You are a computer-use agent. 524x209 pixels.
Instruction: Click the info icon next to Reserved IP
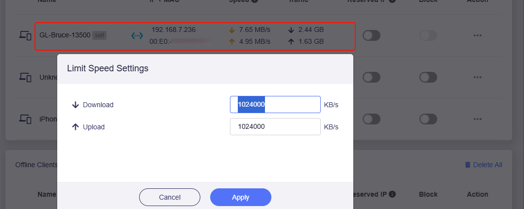(392, 194)
